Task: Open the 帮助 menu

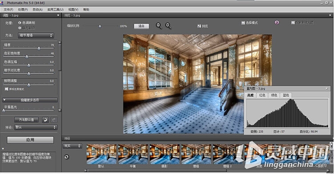Action: (x=86, y=10)
